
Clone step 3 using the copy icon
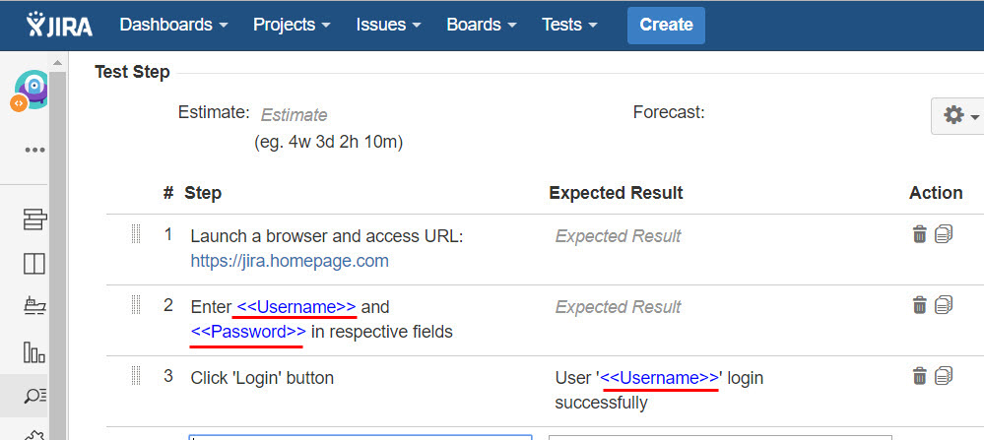coord(944,376)
